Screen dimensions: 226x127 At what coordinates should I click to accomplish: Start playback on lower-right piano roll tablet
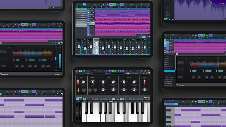(x=203, y=101)
